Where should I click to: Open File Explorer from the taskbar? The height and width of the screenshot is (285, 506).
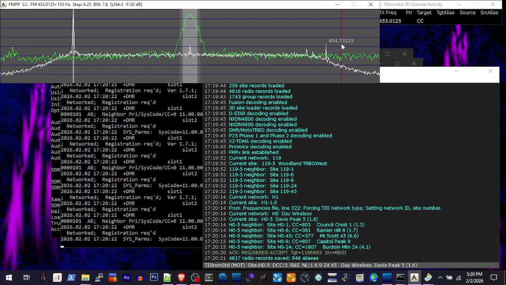pos(85,277)
